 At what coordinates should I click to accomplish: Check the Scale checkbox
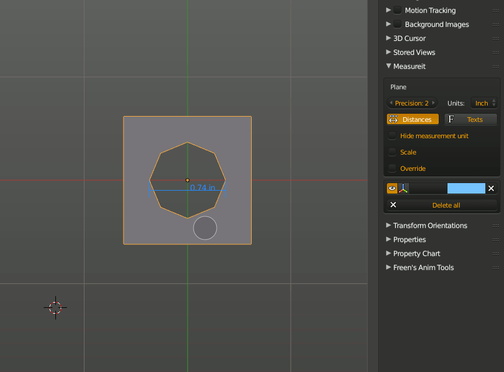click(392, 152)
